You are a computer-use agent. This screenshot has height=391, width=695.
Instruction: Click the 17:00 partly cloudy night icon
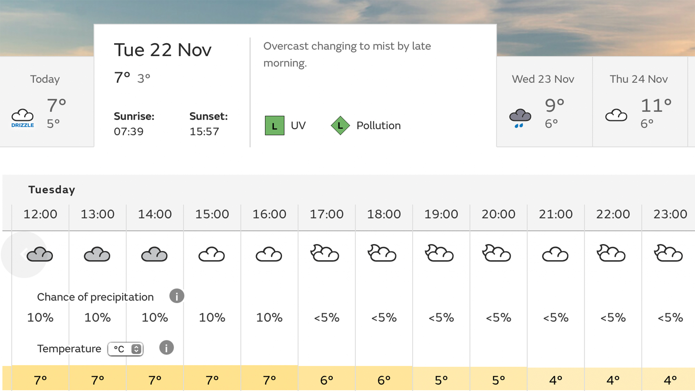[325, 253]
